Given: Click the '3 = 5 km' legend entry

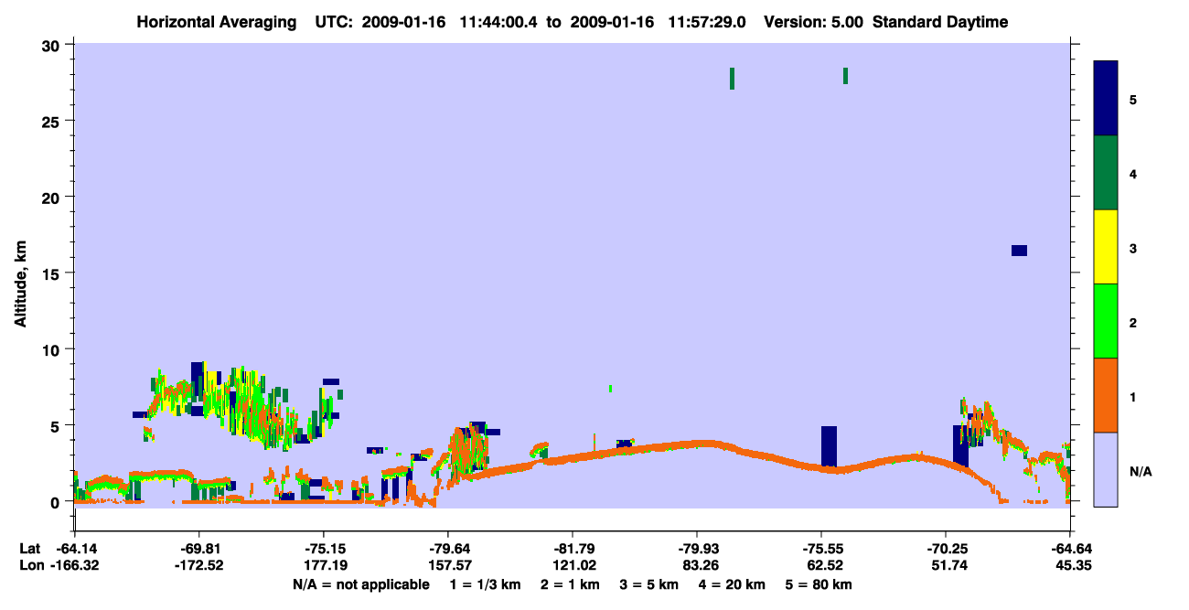Looking at the screenshot, I should [x=649, y=584].
